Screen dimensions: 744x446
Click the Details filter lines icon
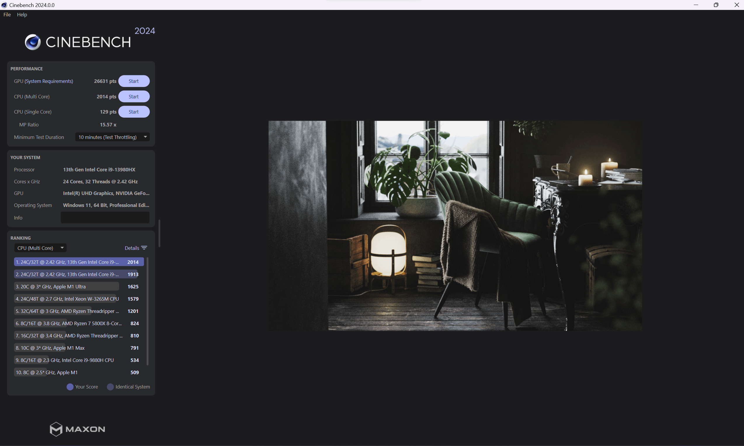pyautogui.click(x=144, y=248)
